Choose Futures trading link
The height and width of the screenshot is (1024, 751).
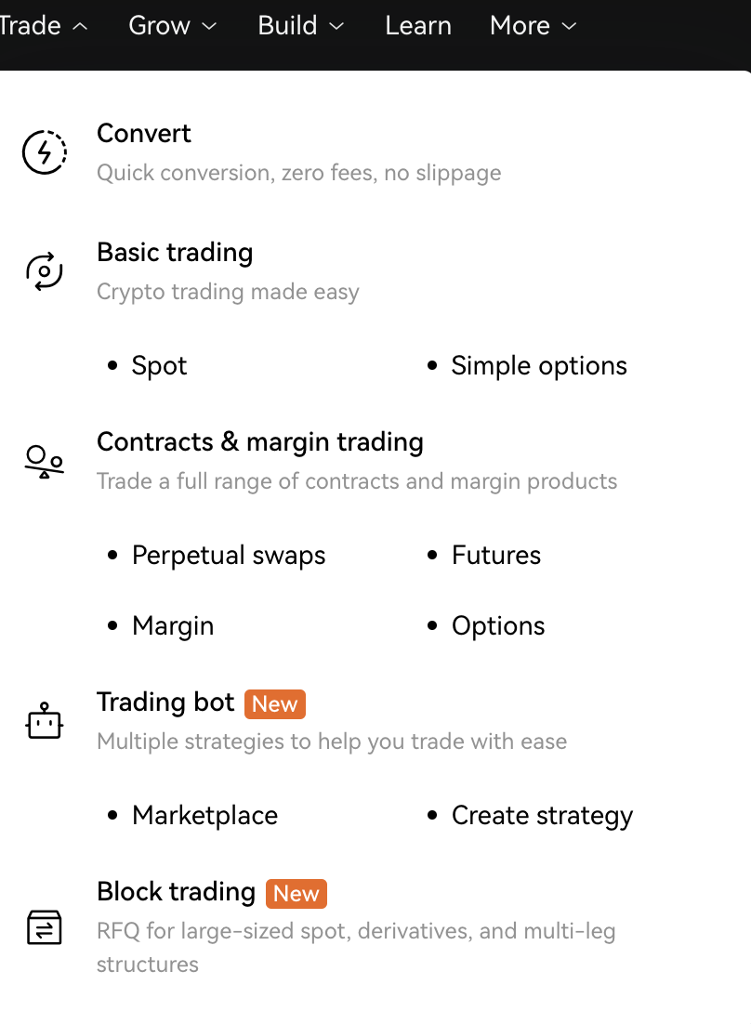click(496, 556)
